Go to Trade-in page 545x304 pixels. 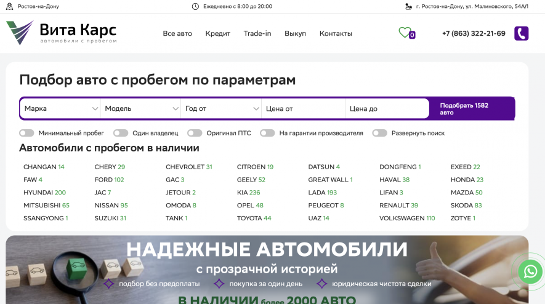pos(257,33)
